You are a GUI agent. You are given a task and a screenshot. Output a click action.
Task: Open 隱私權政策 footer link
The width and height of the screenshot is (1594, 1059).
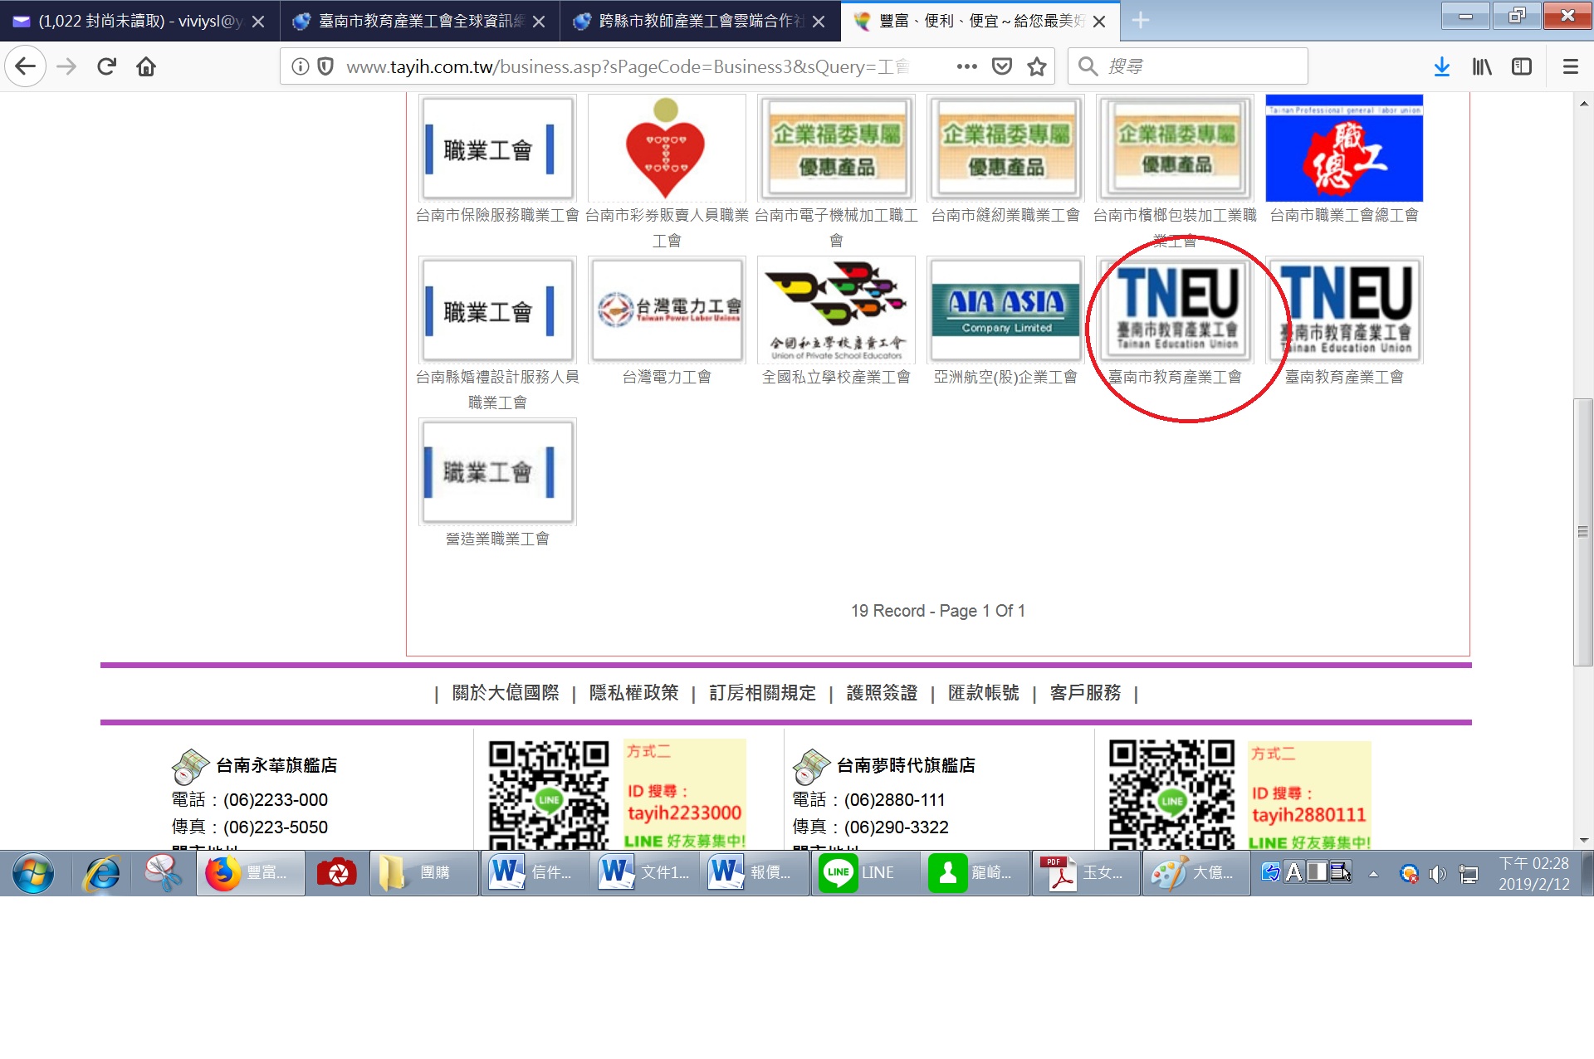pyautogui.click(x=633, y=692)
